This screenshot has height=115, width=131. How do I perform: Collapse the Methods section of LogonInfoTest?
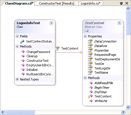pyautogui.click(x=17, y=46)
